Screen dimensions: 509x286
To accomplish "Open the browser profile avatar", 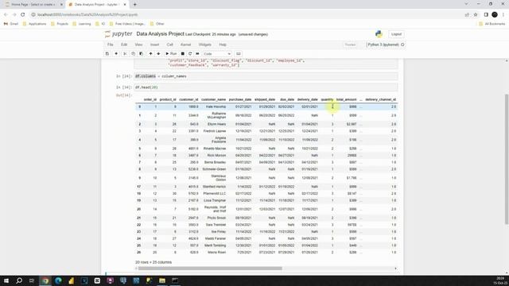I will 495,14.
